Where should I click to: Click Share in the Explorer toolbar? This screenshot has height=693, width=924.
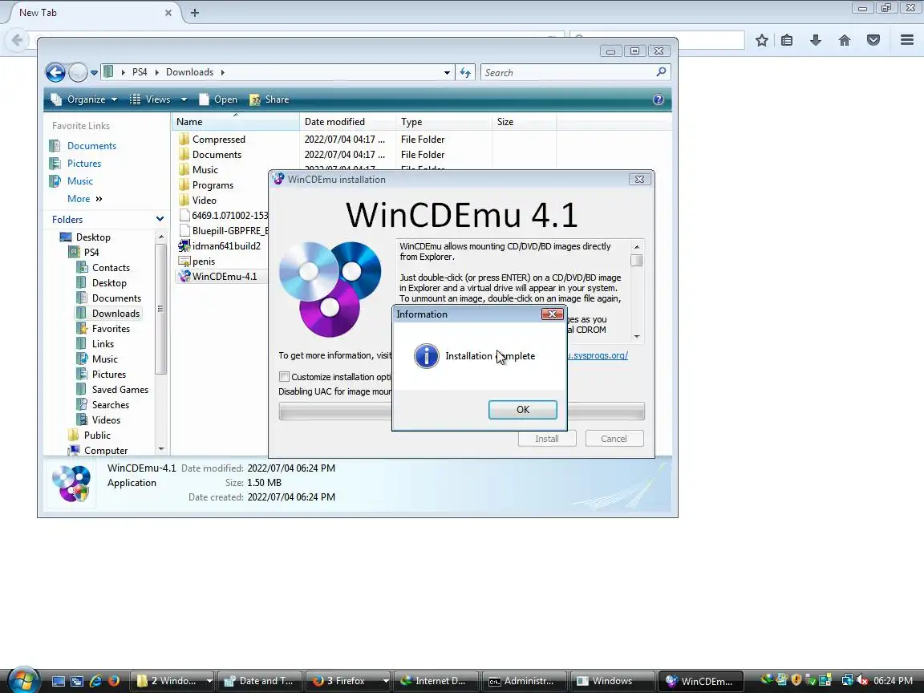click(269, 99)
